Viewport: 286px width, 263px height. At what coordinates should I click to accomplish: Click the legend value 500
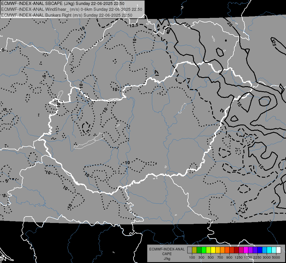click(x=211, y=257)
